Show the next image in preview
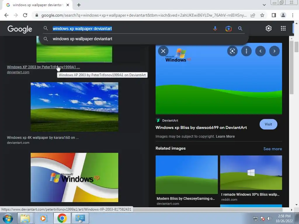The width and height of the screenshot is (299, 224). pos(274,51)
